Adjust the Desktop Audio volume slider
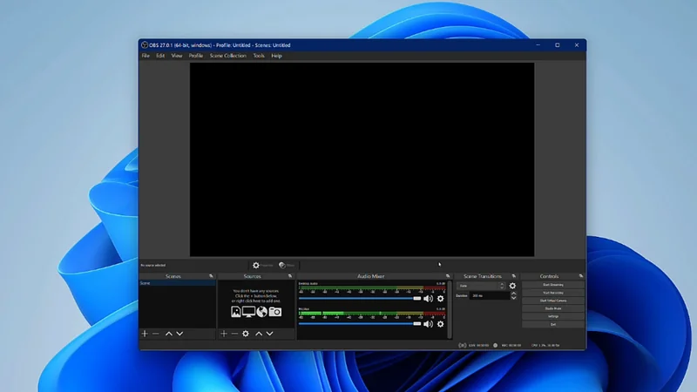This screenshot has width=697, height=392. pos(359,298)
